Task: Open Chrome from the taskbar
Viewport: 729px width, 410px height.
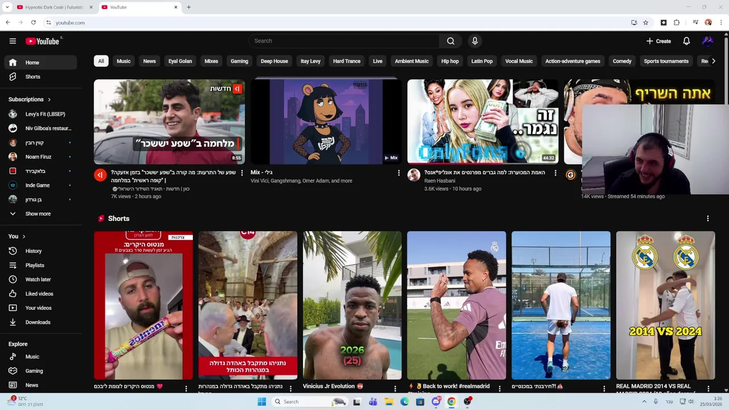Action: 451,401
